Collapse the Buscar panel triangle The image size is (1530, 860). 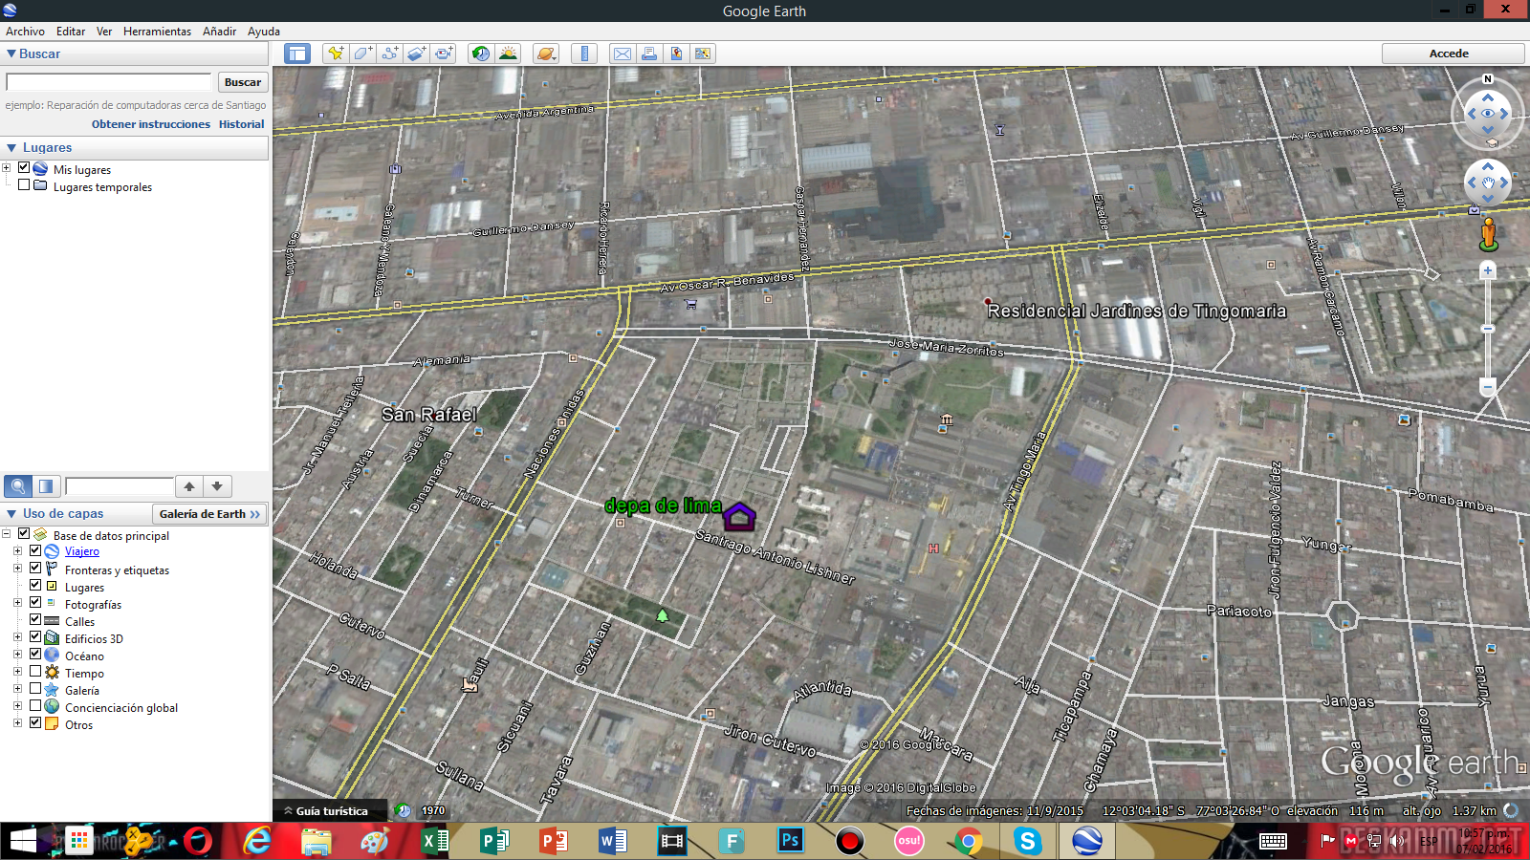click(x=11, y=54)
